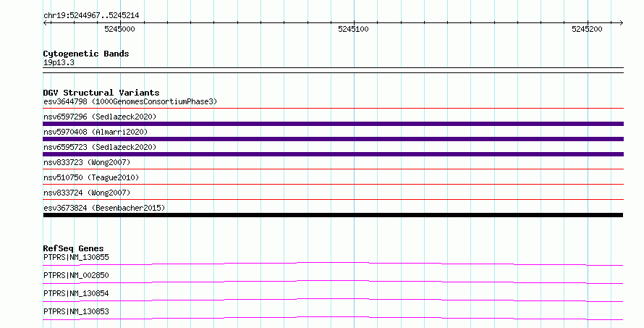Image resolution: width=644 pixels, height=328 pixels.
Task: Open nsv833724 (Wong2007) variant label
Action: tap(87, 193)
